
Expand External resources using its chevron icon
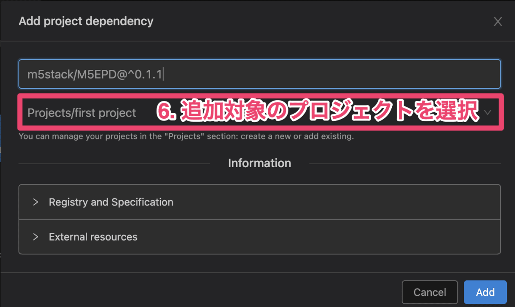coord(36,237)
